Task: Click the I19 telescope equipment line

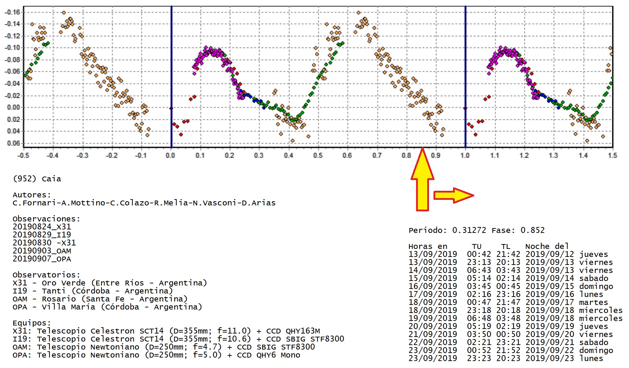Action: click(x=178, y=339)
